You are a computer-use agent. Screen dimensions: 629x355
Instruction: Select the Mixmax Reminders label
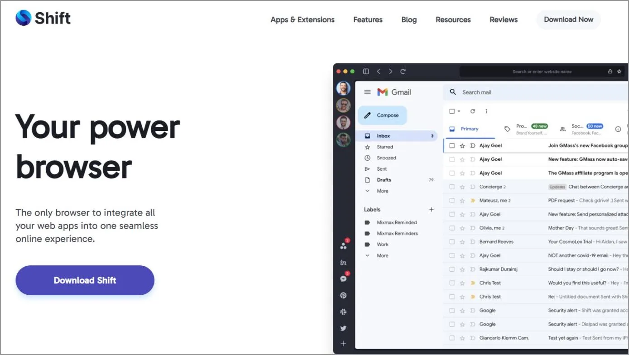(397, 234)
